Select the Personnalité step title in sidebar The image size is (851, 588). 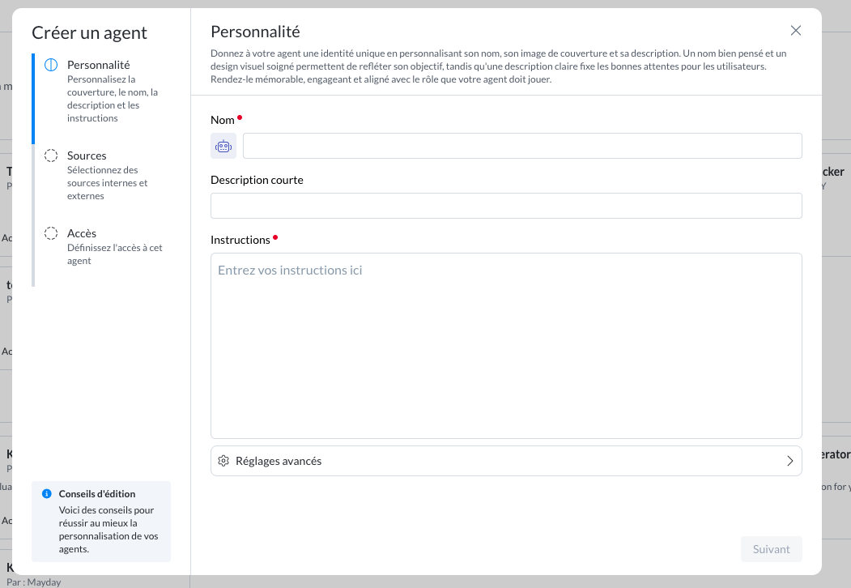(x=98, y=65)
